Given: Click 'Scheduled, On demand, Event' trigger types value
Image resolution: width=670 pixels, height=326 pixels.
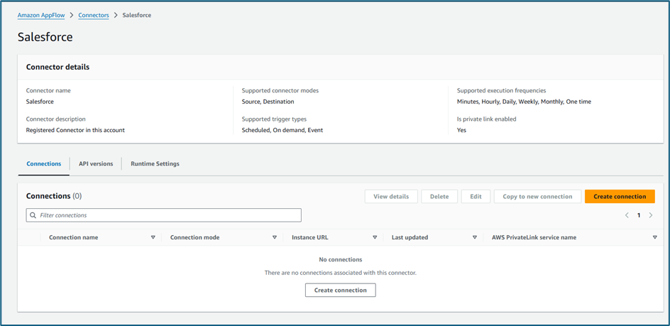Looking at the screenshot, I should (282, 130).
